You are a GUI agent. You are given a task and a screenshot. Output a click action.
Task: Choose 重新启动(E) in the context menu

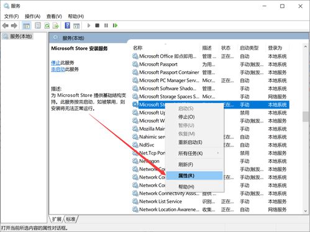(x=194, y=142)
